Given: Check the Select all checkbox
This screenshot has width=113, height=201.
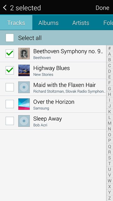Looking at the screenshot, I should point(10,38).
